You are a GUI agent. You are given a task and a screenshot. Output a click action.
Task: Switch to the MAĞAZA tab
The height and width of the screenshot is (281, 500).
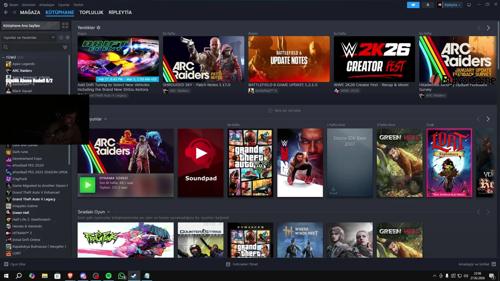point(30,12)
